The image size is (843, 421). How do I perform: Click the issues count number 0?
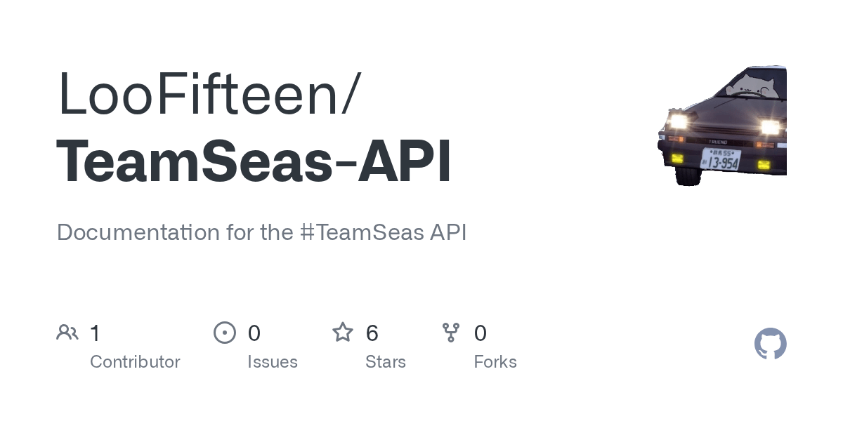(254, 333)
